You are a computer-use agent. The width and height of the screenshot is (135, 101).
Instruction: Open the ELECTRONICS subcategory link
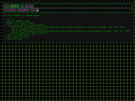click(x=10, y=10)
